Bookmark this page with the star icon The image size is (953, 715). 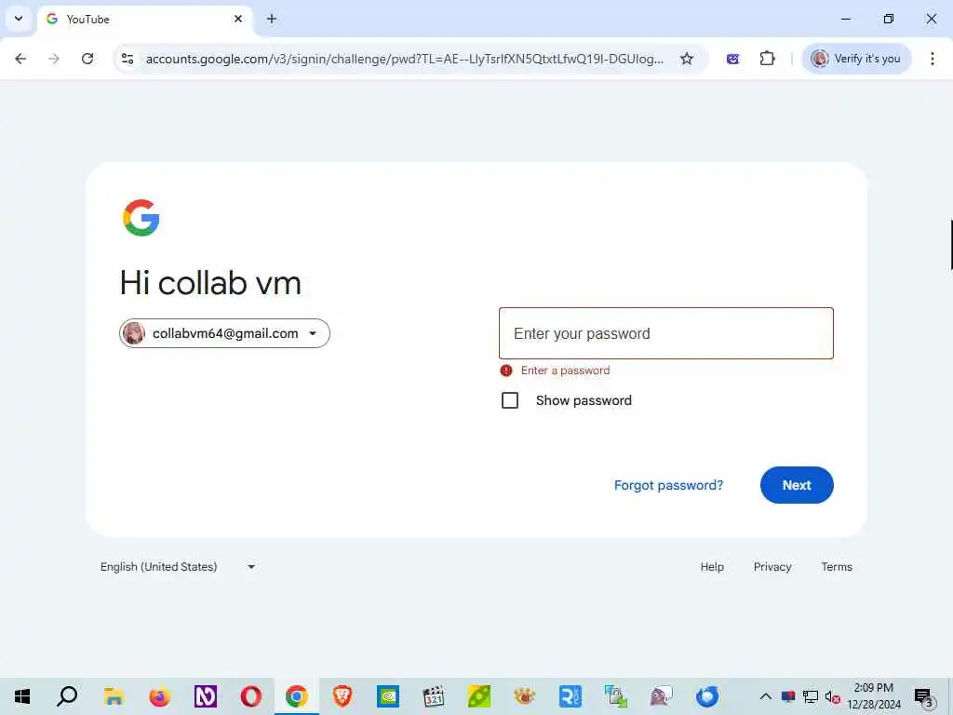tap(687, 59)
